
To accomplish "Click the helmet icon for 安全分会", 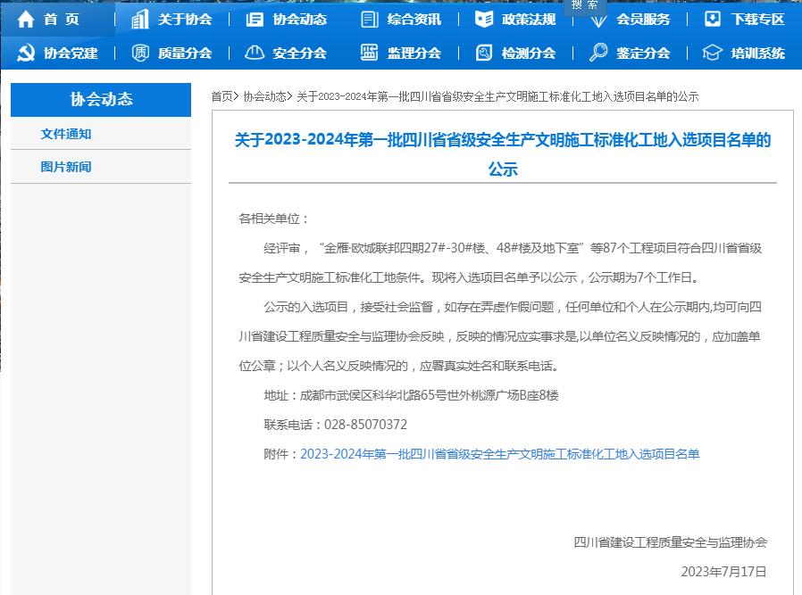I will pyautogui.click(x=255, y=53).
